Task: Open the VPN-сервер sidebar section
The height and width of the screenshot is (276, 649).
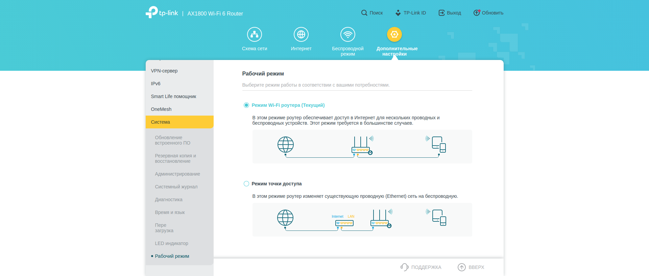Action: pos(164,71)
